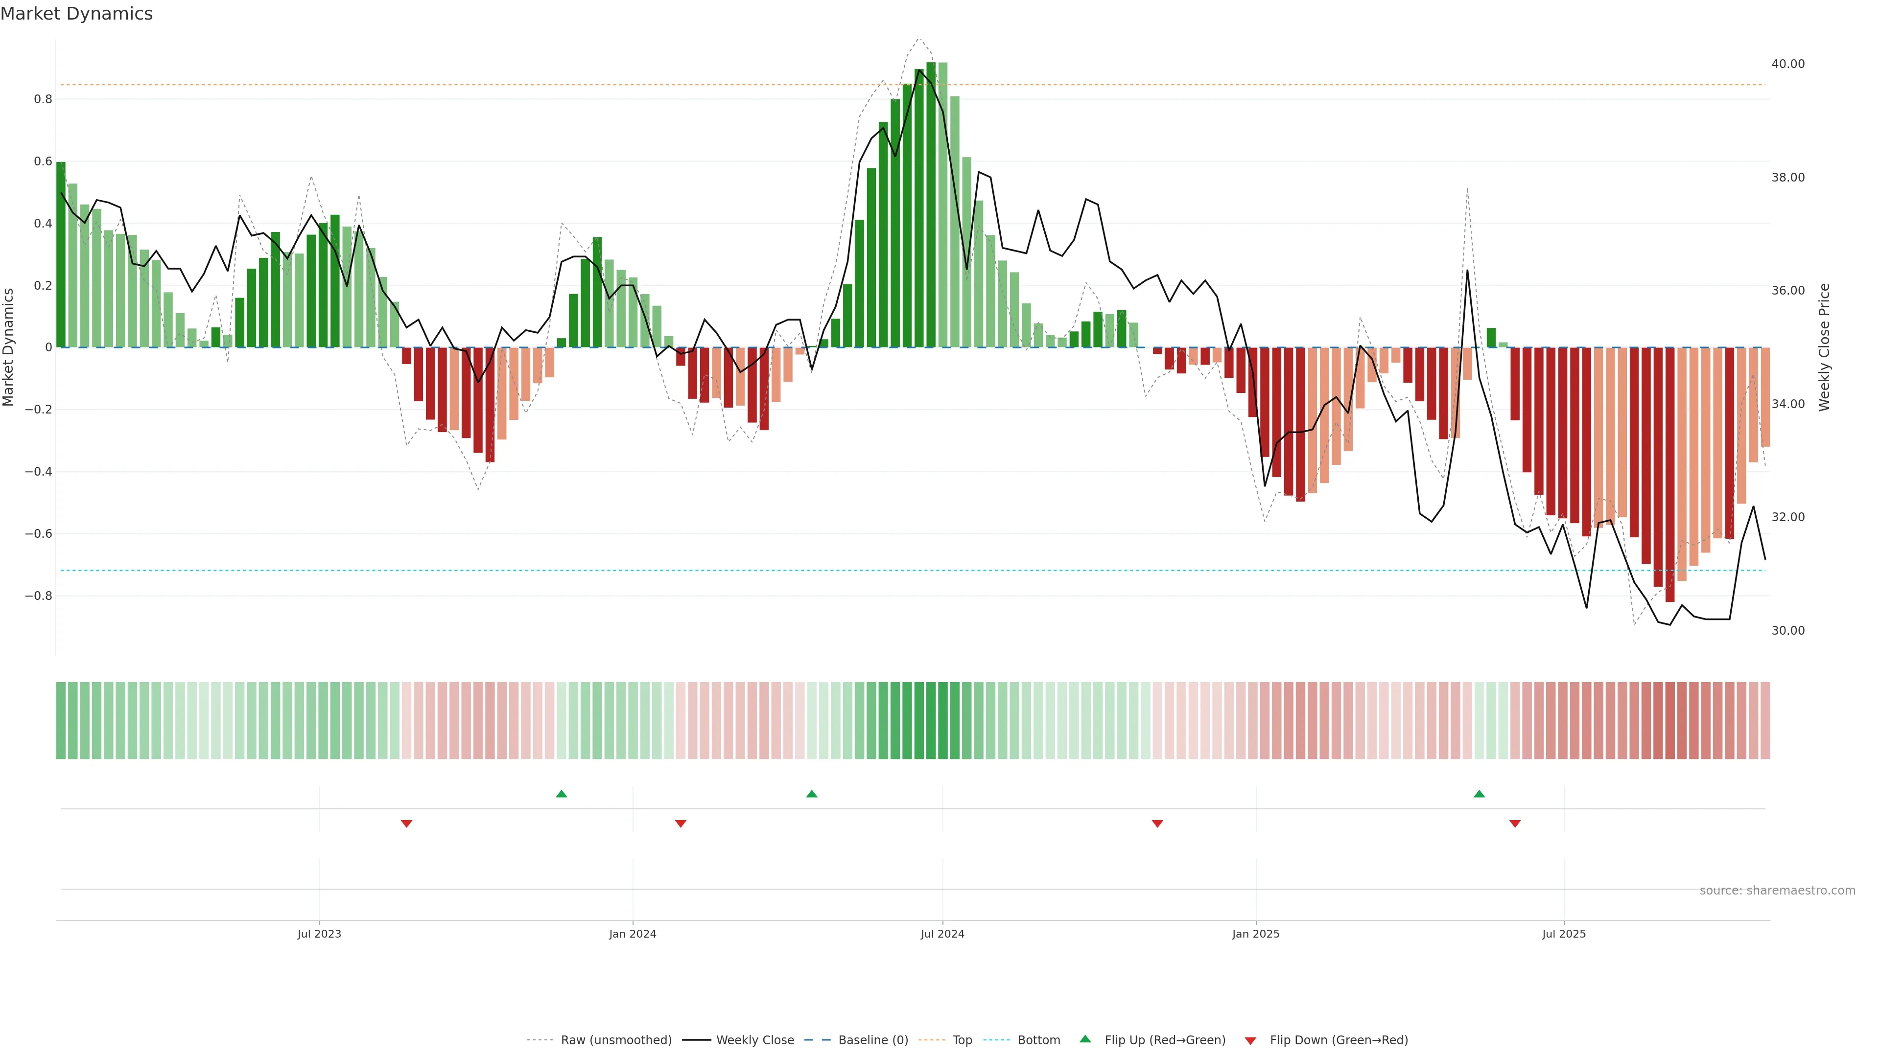Click the flip-down marker after Jan 2024
This screenshot has width=1880, height=1057.
click(680, 824)
